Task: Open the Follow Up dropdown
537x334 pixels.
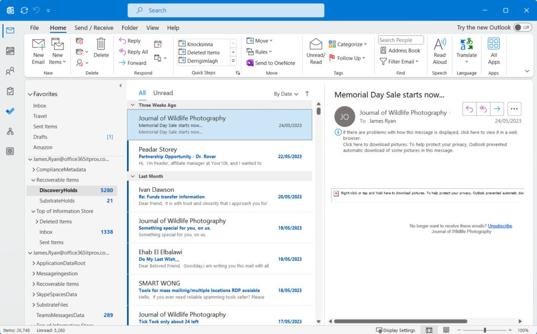Action: point(347,58)
